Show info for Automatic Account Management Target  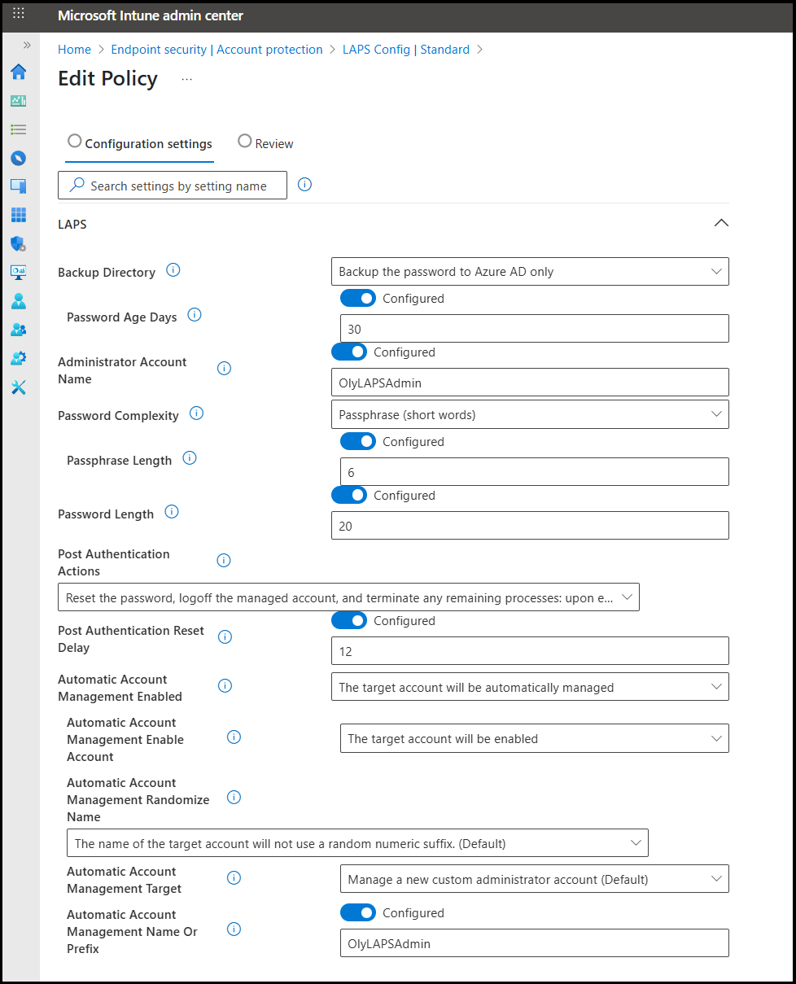pyautogui.click(x=234, y=878)
